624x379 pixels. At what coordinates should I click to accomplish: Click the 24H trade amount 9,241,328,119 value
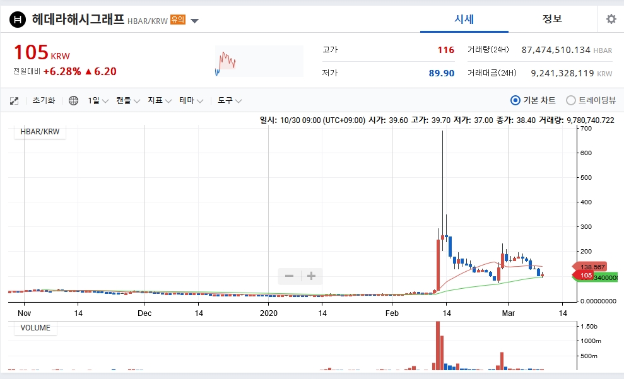[x=563, y=73]
